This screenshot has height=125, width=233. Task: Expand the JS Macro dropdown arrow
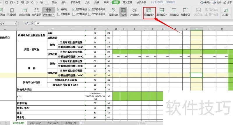click(x=229, y=14)
